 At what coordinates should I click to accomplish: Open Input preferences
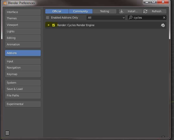click(x=23, y=61)
